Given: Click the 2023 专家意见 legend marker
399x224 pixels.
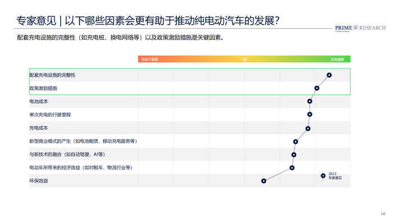Looking at the screenshot, I should [x=323, y=176].
